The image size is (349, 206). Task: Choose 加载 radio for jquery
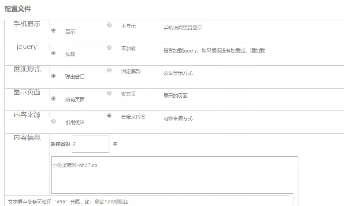coord(53,53)
